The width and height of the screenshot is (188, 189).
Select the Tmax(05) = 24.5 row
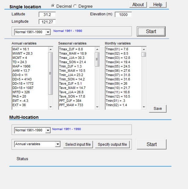pos(123,66)
